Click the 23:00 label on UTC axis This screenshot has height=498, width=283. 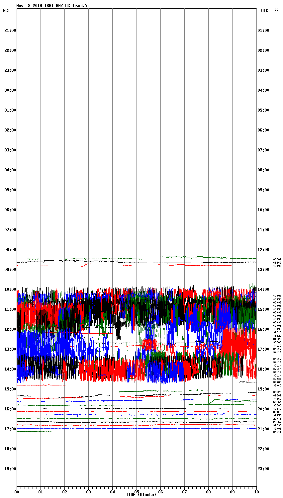click(263, 469)
